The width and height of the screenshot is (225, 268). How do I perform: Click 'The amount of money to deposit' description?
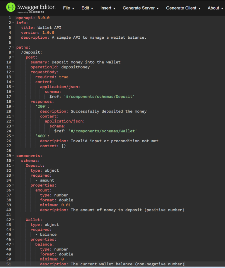coord(127,210)
